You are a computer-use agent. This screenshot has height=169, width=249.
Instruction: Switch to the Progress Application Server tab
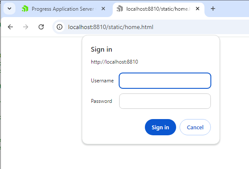click(x=63, y=9)
